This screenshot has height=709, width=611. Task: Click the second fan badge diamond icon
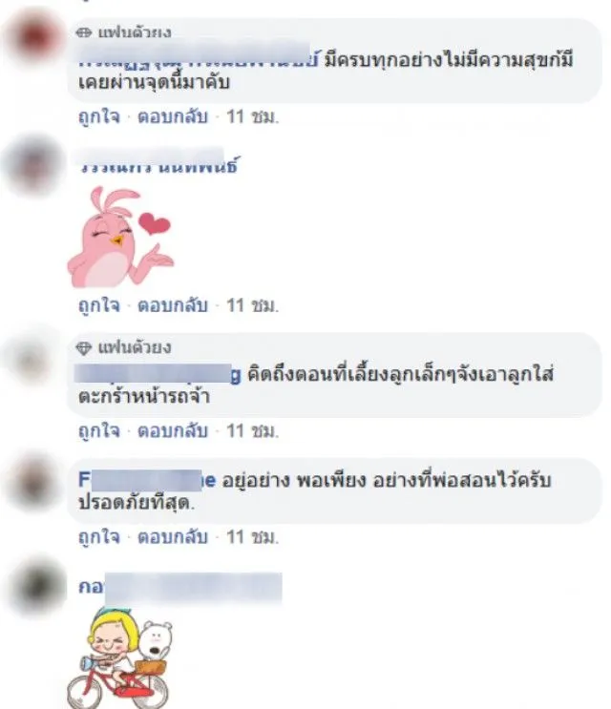click(83, 347)
